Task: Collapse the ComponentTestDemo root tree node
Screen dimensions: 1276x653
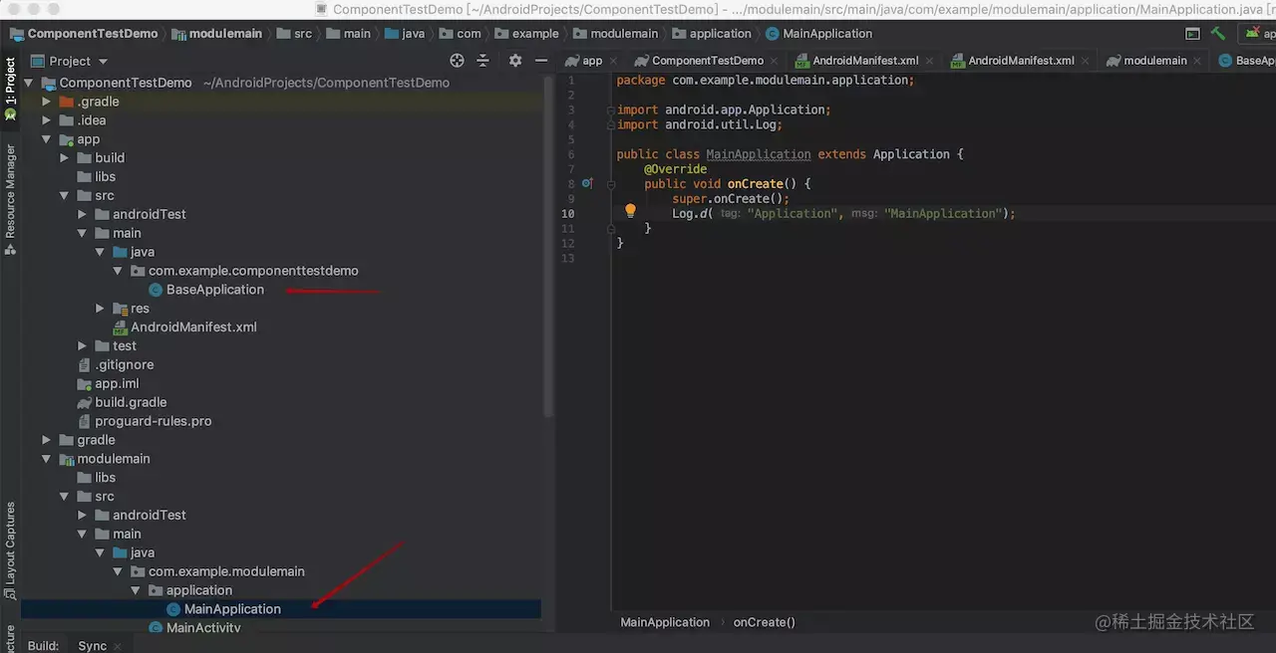Action: [x=28, y=83]
